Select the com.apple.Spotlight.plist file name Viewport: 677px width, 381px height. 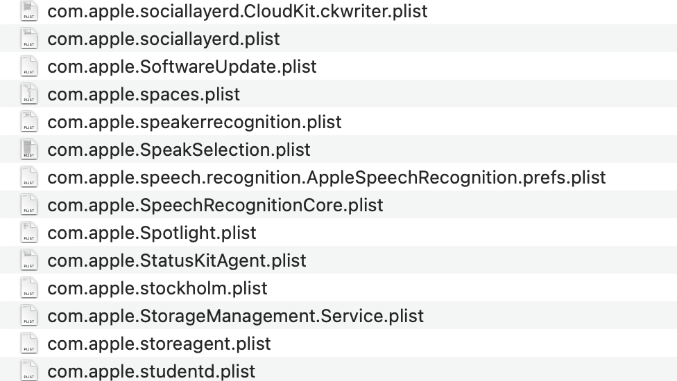point(152,233)
